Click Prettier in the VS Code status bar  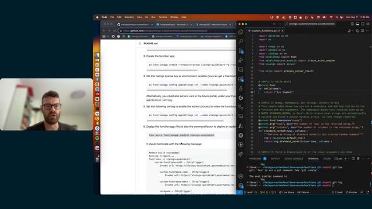pos(351,192)
